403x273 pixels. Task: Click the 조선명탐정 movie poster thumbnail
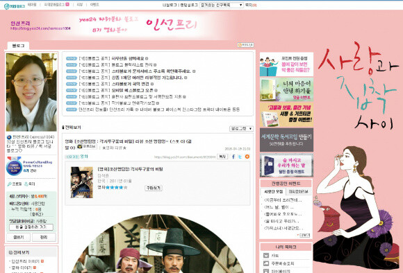click(82, 182)
